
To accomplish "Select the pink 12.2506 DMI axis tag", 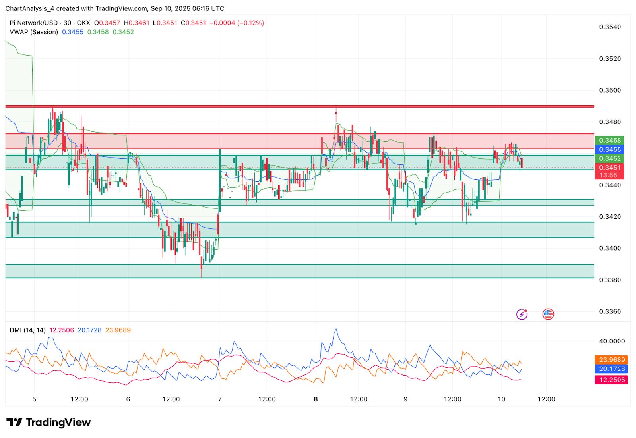I will (x=611, y=380).
